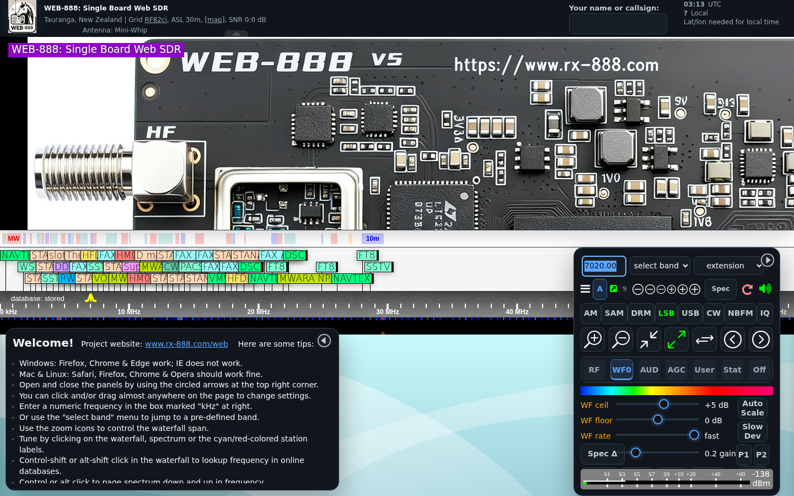Click the WF rate slider handle
This screenshot has height=496, width=794.
(x=694, y=435)
